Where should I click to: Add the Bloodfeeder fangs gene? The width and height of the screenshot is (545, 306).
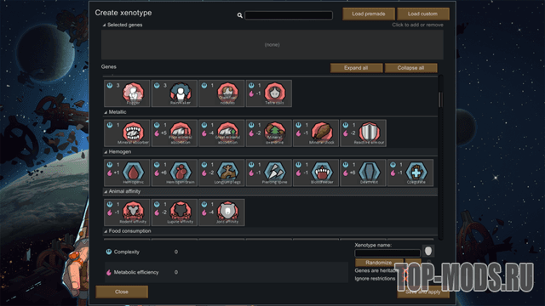[x=316, y=173]
